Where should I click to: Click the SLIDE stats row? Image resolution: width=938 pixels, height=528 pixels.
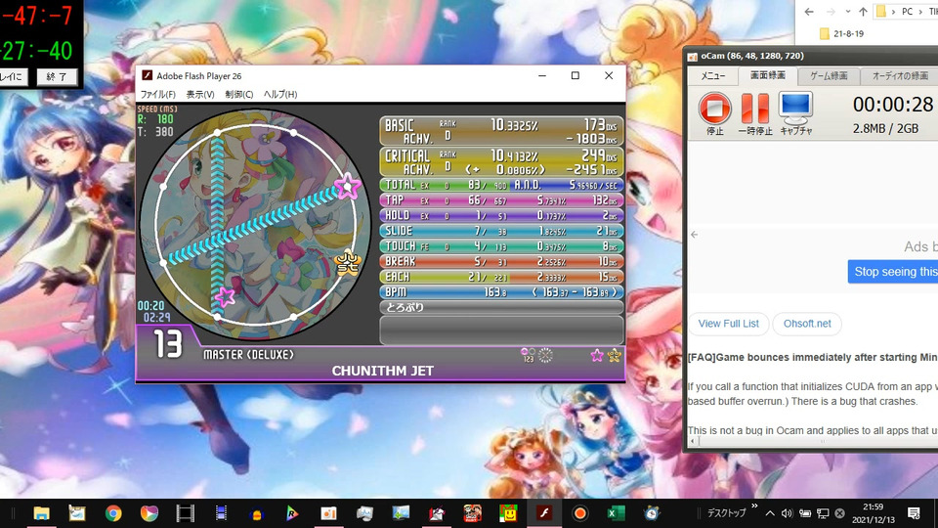501,231
